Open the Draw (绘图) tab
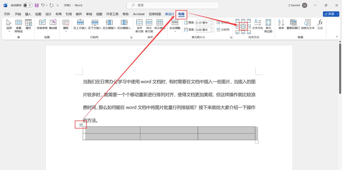 [x=38, y=14]
